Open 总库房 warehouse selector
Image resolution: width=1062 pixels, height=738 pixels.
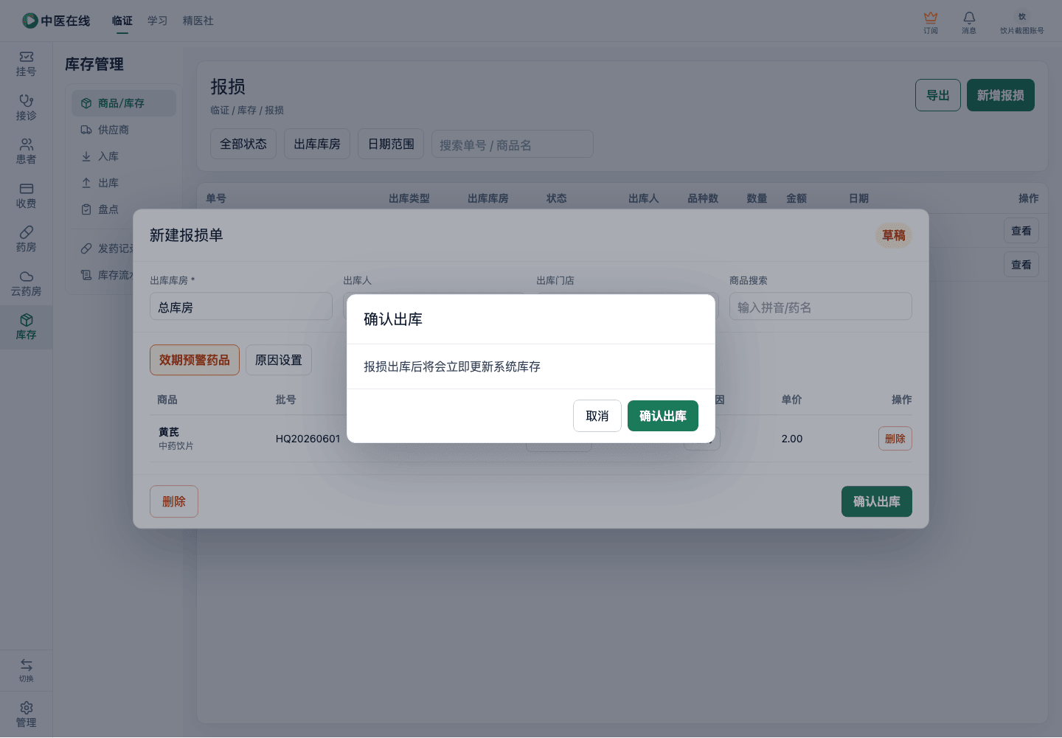pyautogui.click(x=241, y=307)
